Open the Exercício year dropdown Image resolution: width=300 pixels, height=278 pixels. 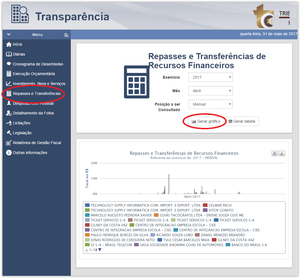[210, 77]
